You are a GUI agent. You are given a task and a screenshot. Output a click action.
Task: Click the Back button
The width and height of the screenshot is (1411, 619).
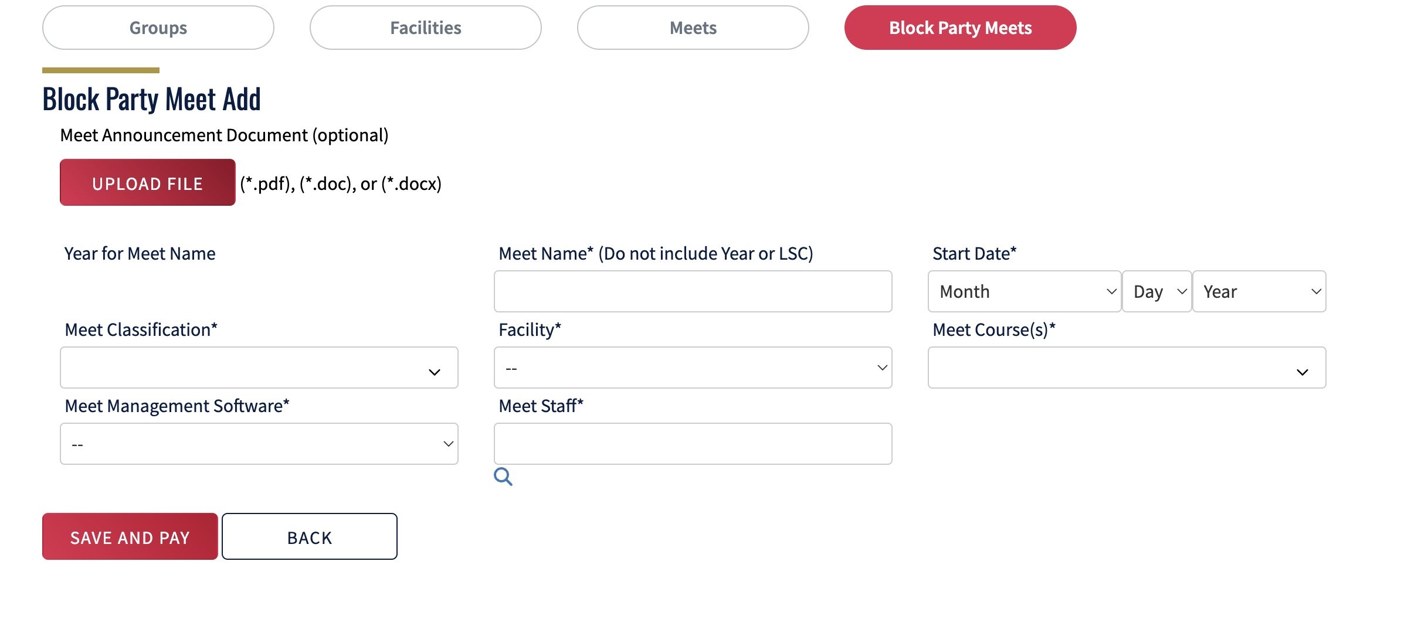(x=310, y=536)
